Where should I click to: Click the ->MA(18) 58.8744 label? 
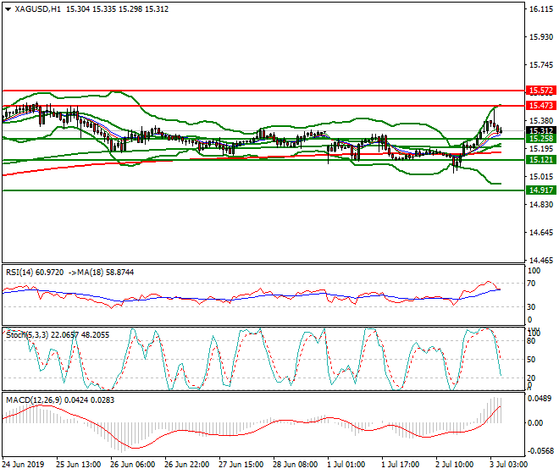(x=101, y=273)
